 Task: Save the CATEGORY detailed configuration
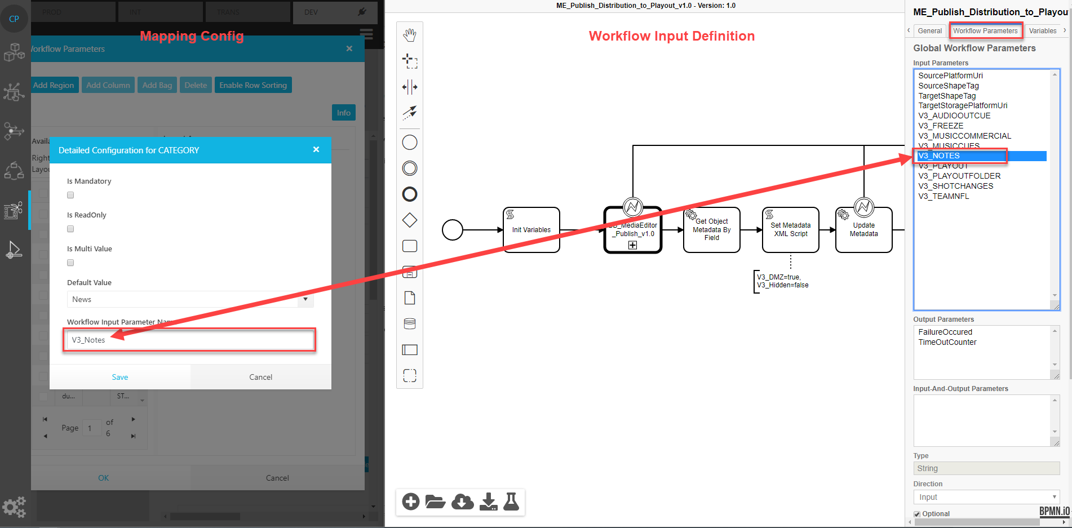(120, 376)
